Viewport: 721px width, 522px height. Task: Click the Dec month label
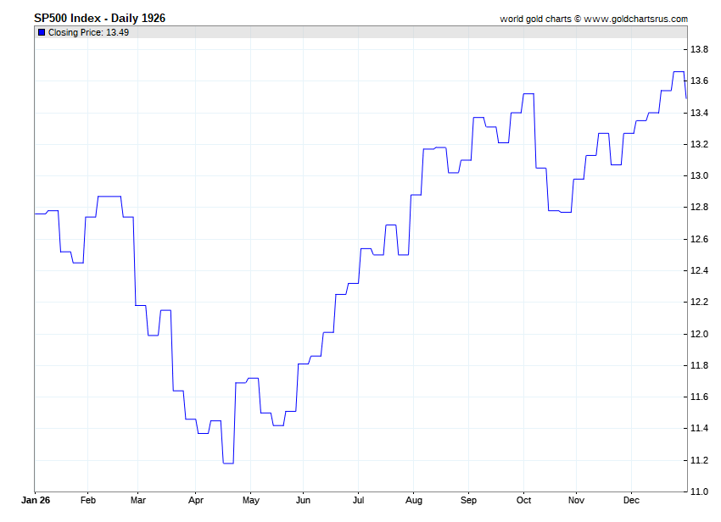click(x=631, y=501)
